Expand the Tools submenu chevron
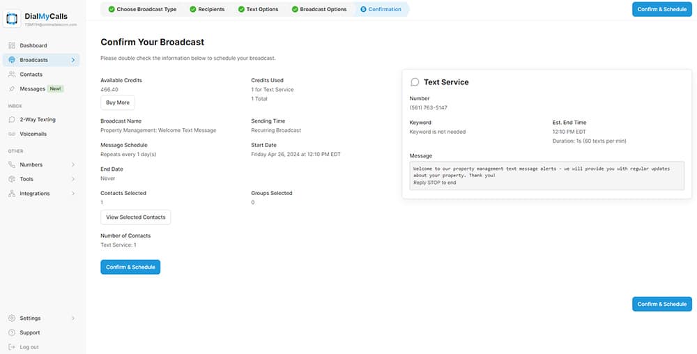697x354 pixels. click(73, 179)
